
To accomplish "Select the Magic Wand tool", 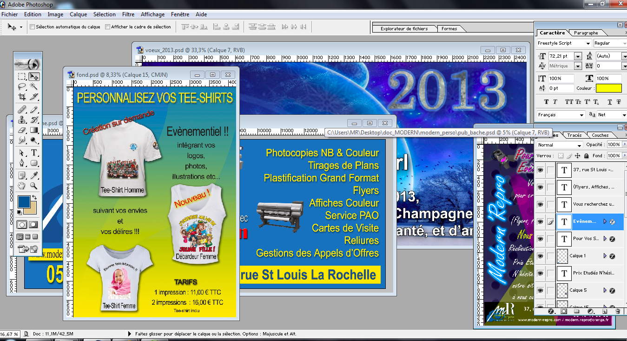I will (34, 87).
